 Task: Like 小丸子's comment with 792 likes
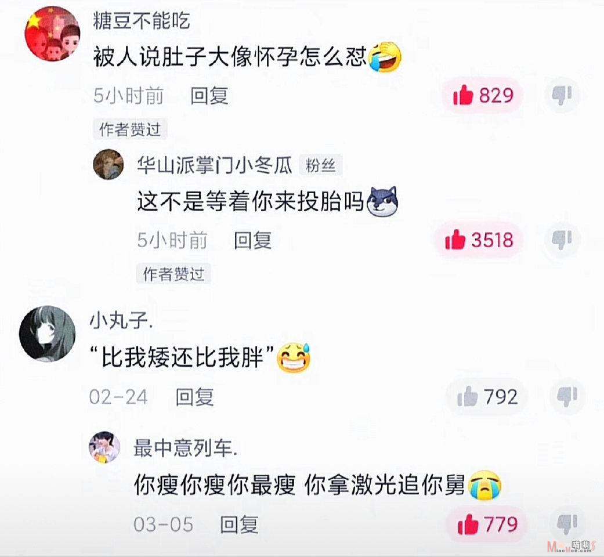[x=487, y=396]
